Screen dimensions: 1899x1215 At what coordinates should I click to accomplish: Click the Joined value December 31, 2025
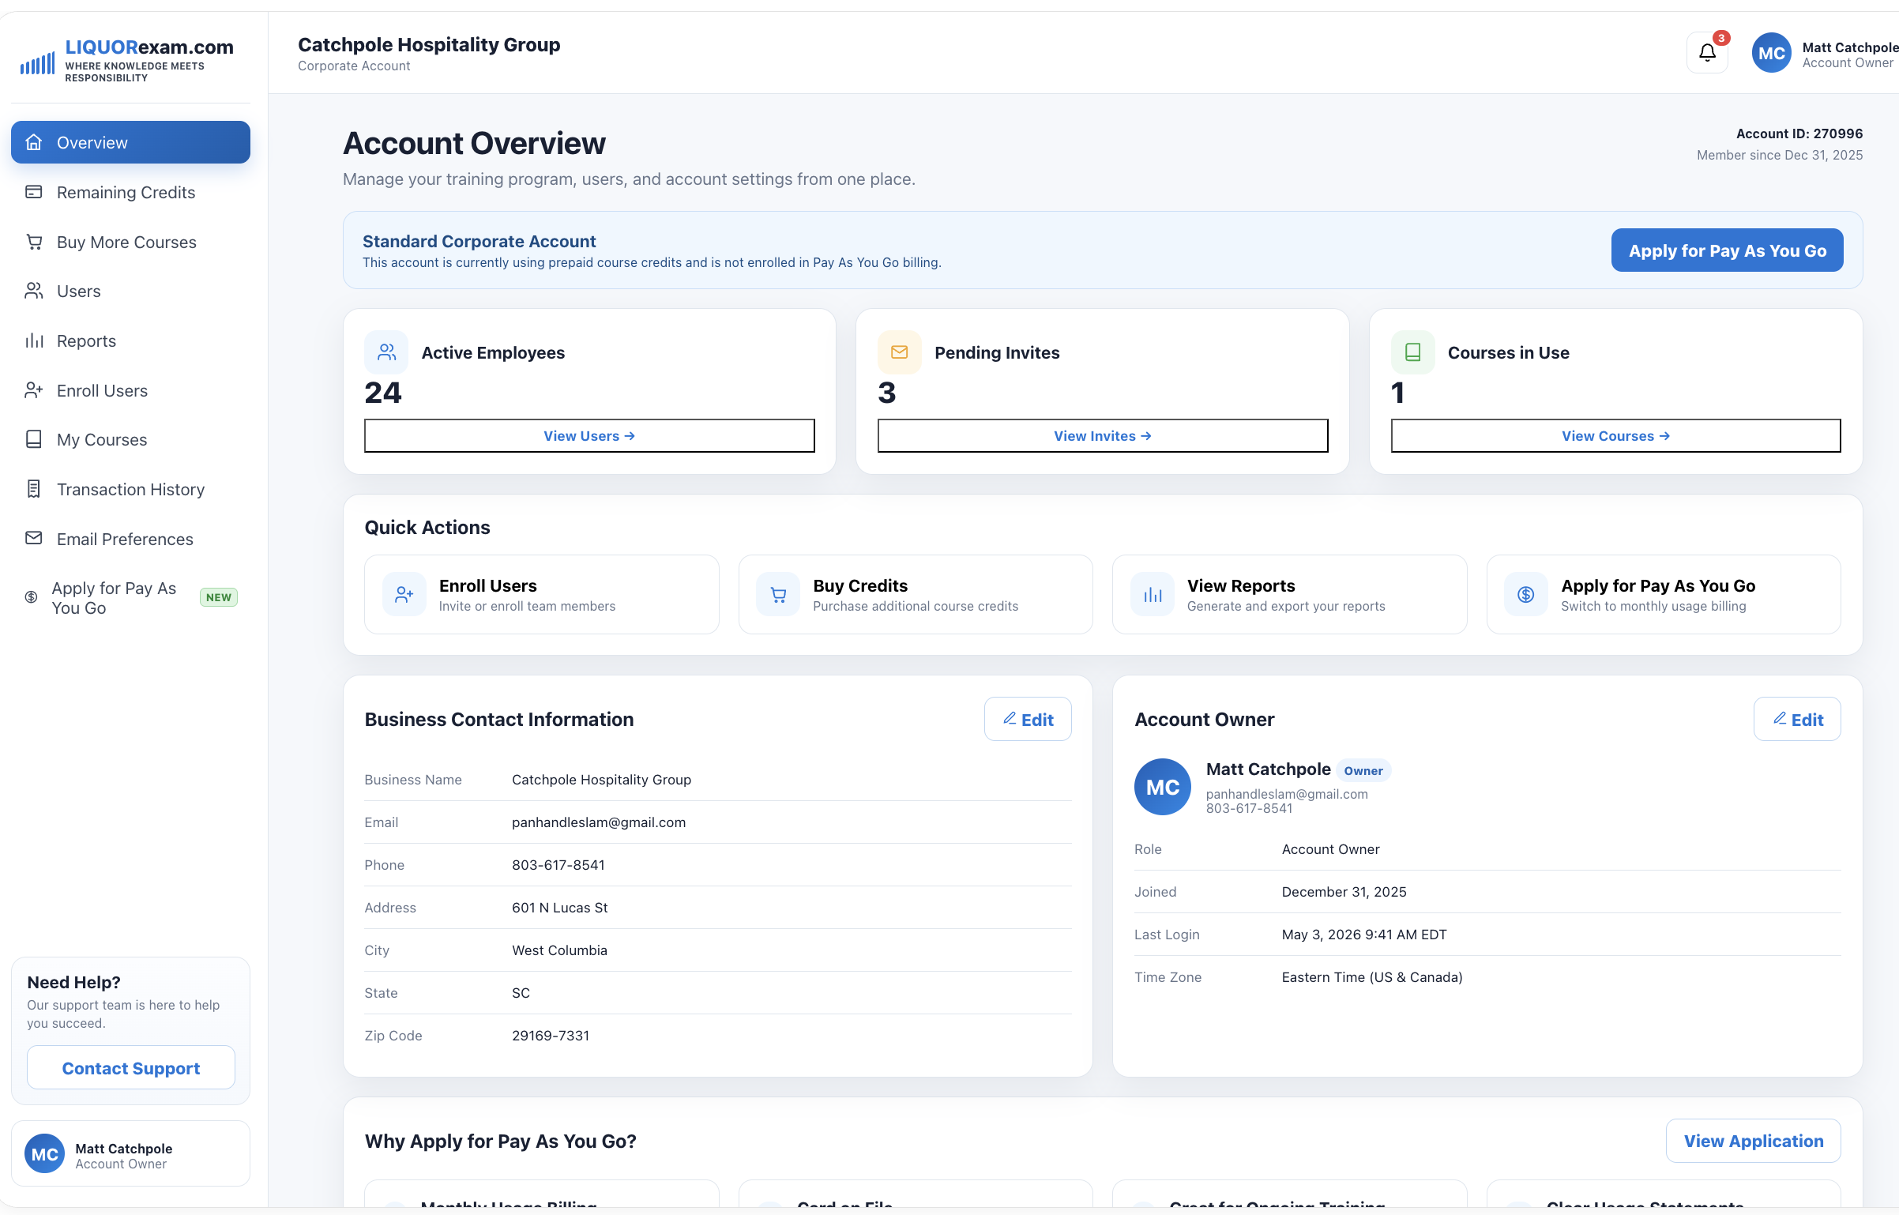(1344, 892)
